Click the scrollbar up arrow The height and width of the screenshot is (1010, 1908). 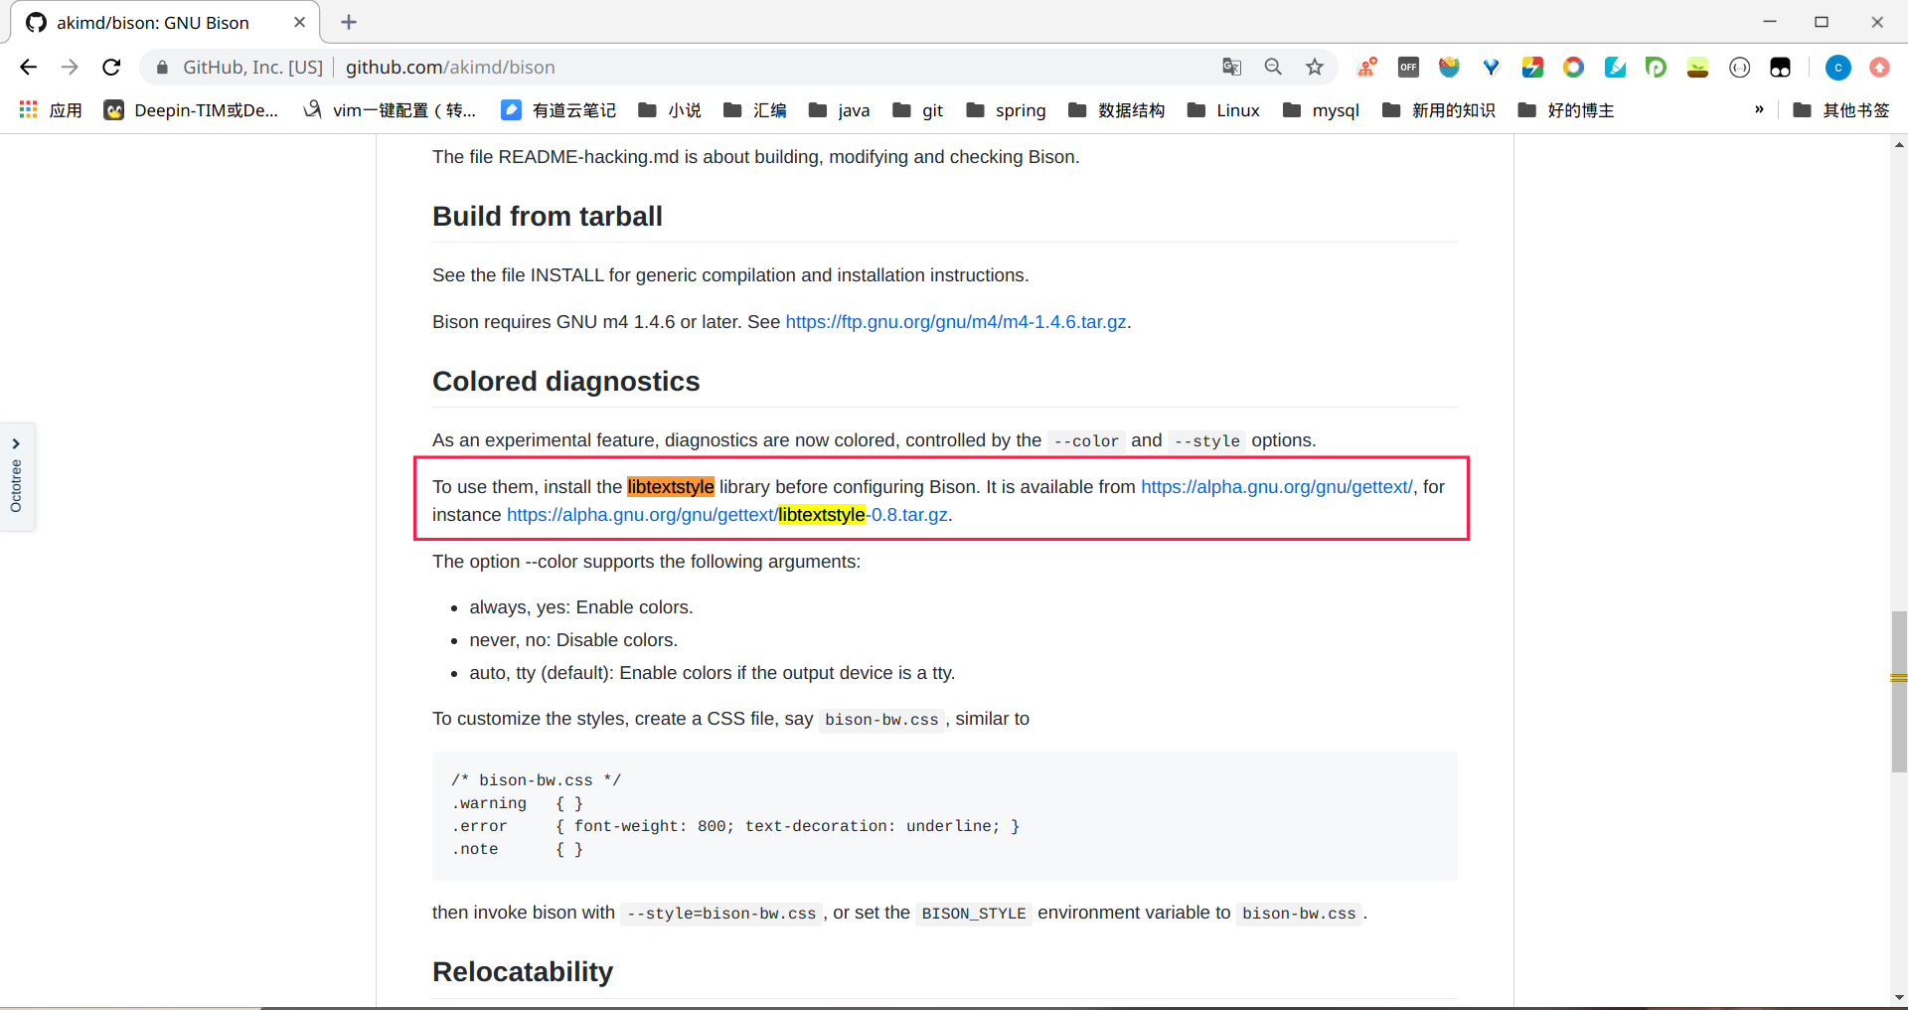pyautogui.click(x=1899, y=145)
